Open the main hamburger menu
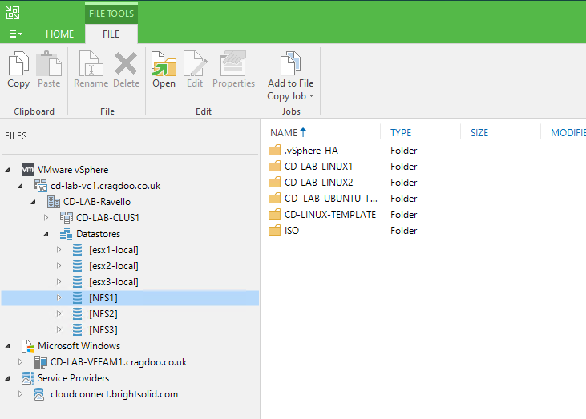586x419 pixels. pyautogui.click(x=16, y=34)
